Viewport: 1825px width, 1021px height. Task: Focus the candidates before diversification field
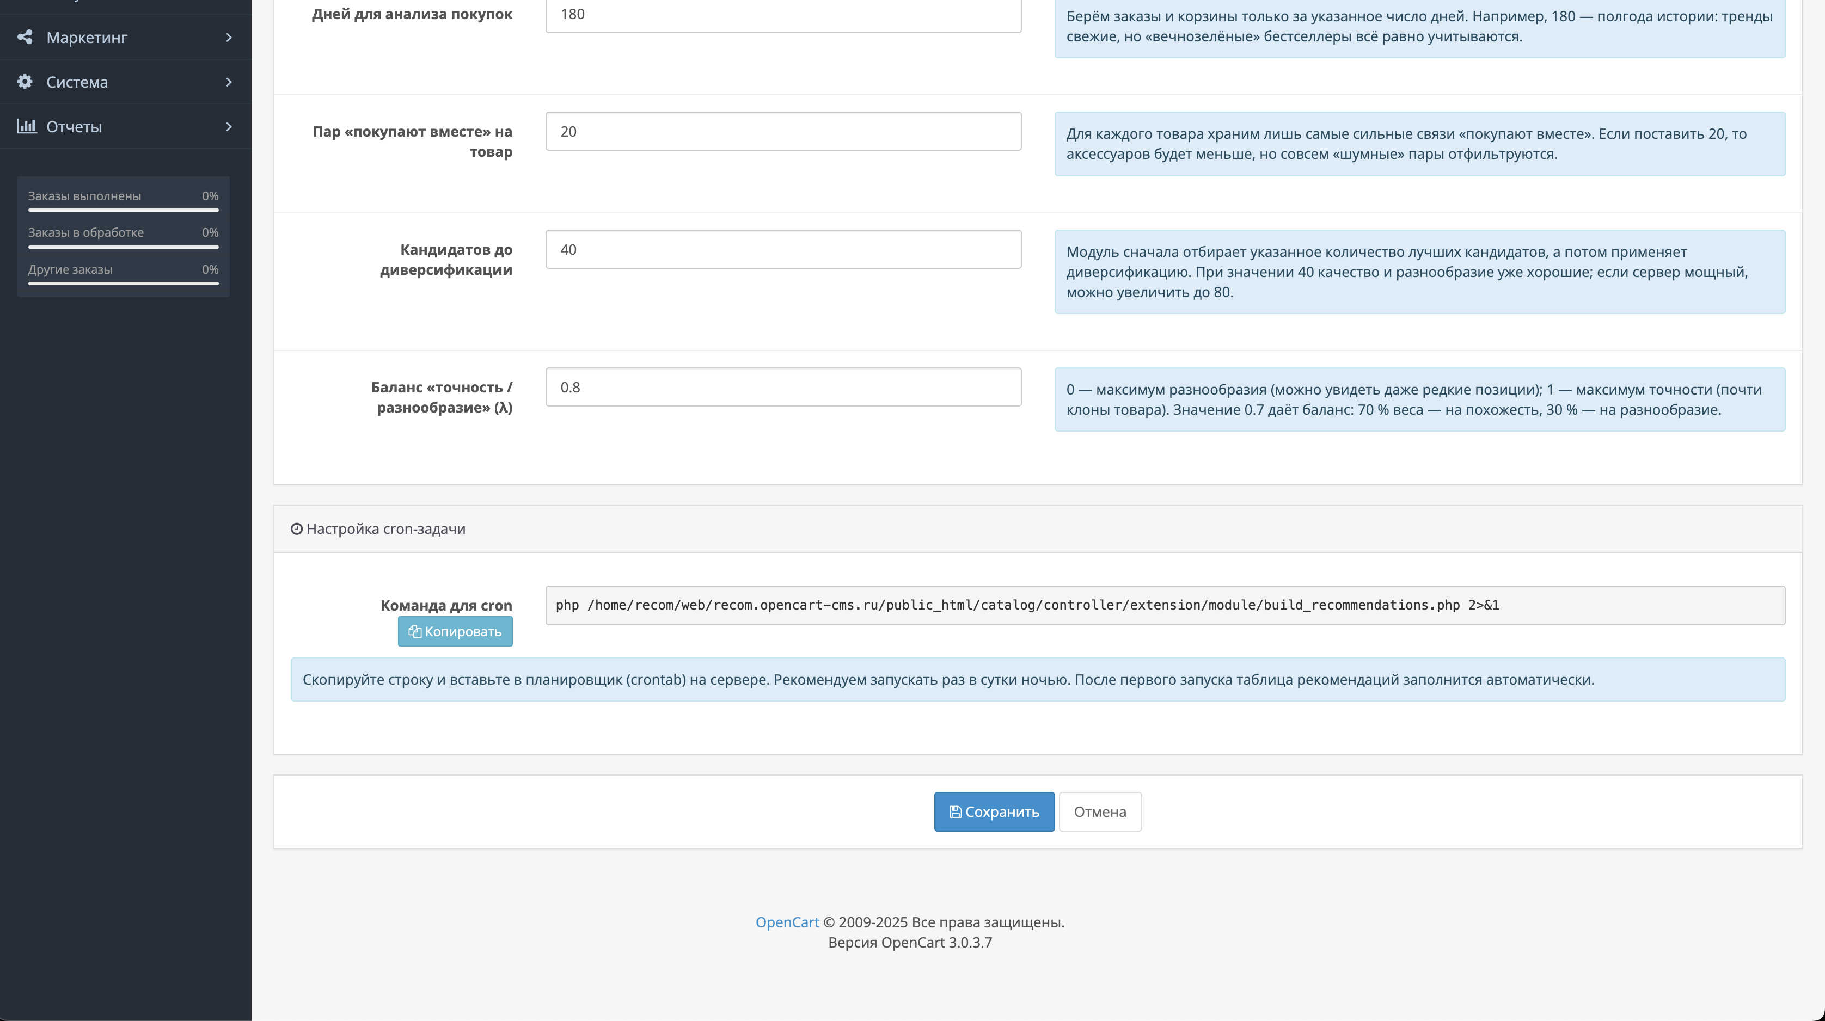tap(783, 249)
